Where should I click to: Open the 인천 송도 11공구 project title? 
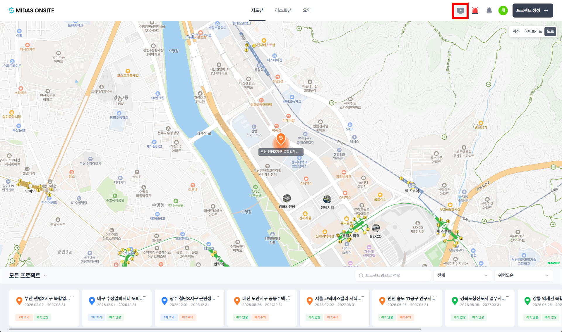coord(412,298)
